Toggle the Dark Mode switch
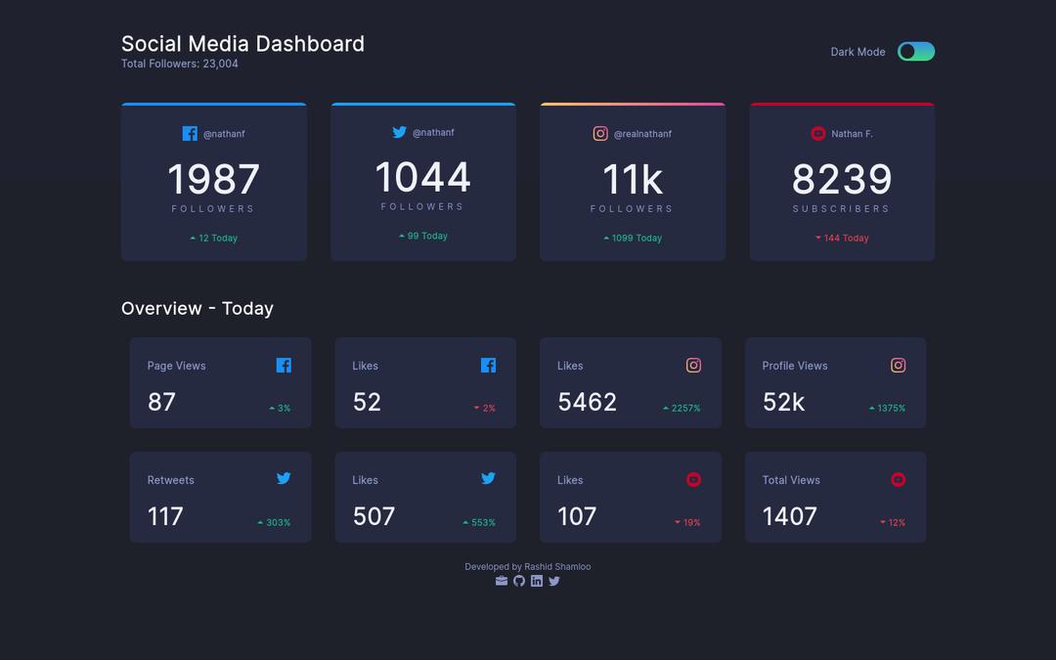Screen dimensions: 1056x660 [916, 52]
